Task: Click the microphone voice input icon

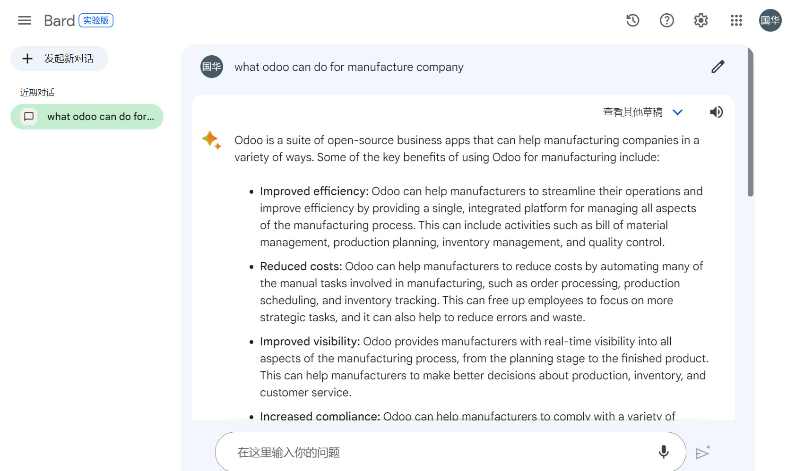Action: (664, 452)
